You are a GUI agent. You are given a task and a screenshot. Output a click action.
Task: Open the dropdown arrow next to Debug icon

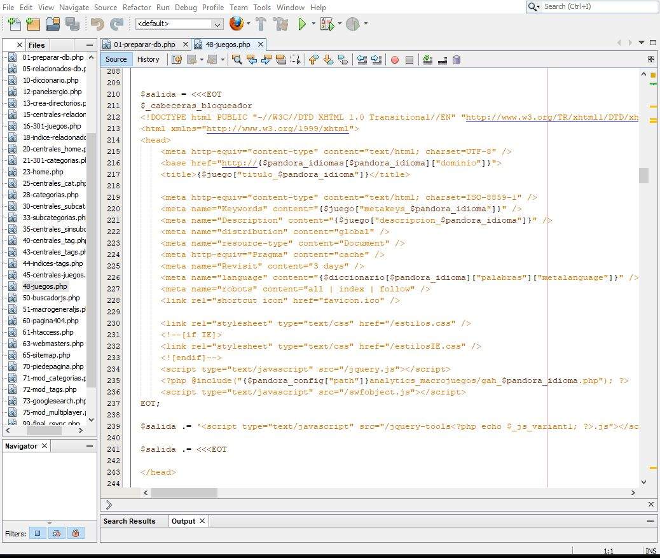[340, 24]
